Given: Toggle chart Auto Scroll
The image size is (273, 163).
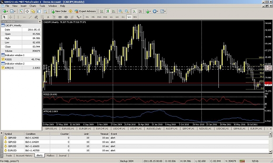Looking at the screenshot, I should pyautogui.click(x=134, y=11).
